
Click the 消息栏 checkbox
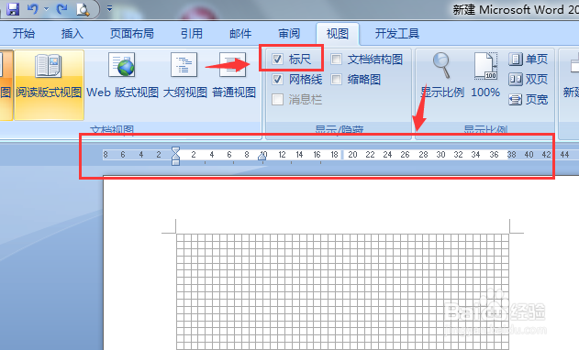point(278,100)
